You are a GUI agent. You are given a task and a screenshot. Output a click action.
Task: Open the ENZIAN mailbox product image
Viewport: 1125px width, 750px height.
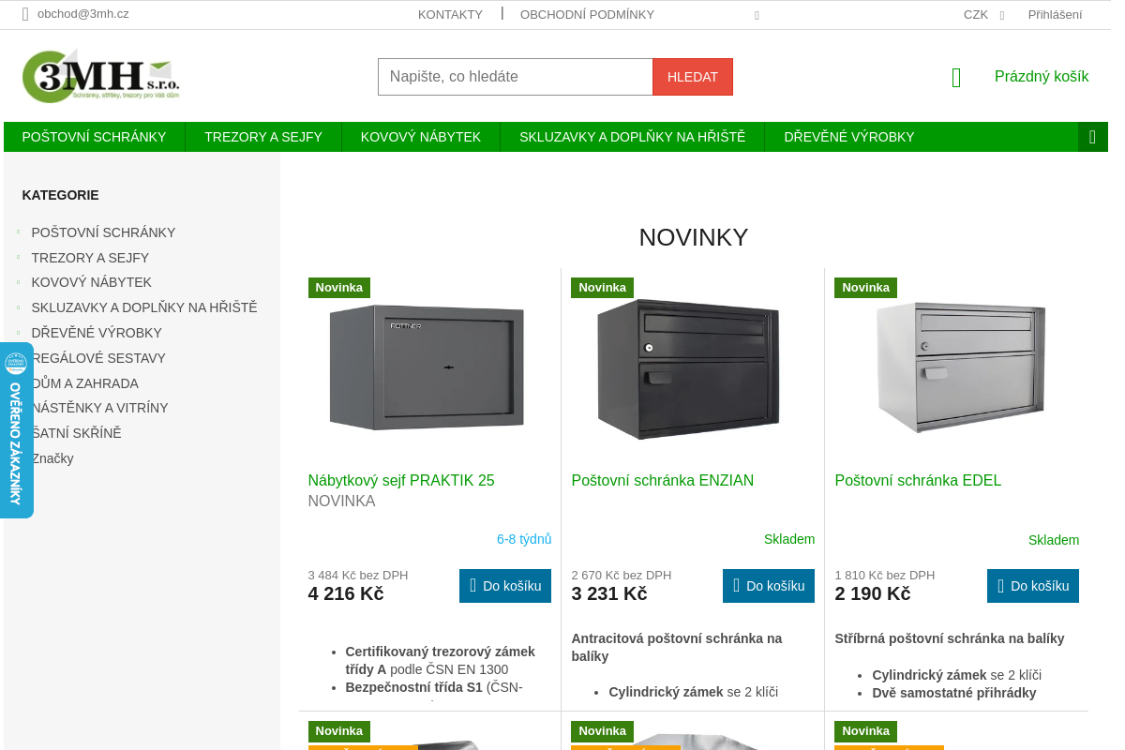tap(689, 369)
